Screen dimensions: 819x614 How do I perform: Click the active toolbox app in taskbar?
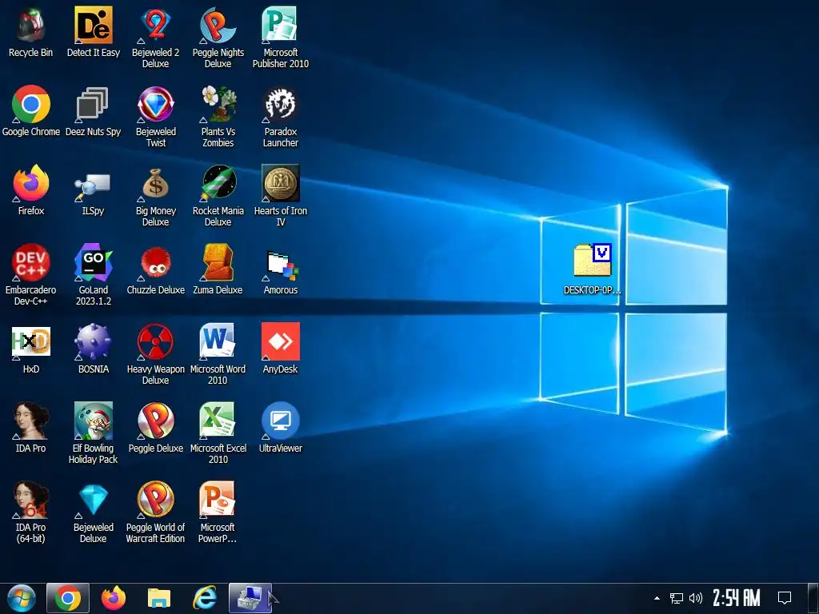coord(250,598)
